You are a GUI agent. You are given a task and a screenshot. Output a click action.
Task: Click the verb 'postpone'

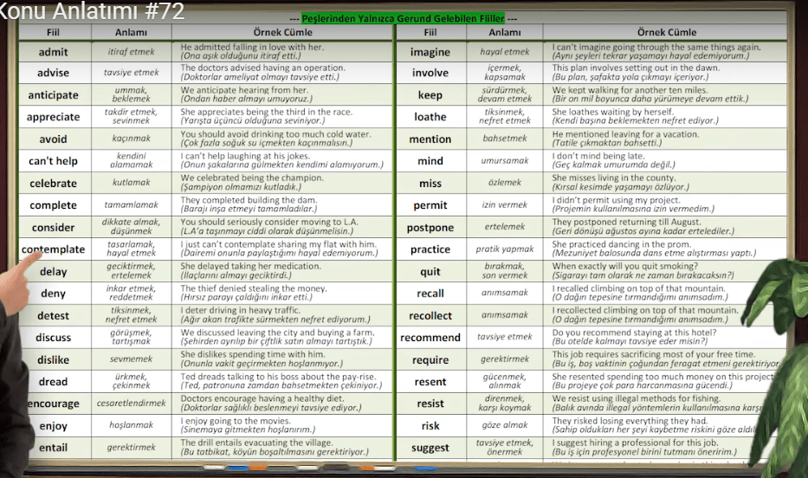click(x=430, y=228)
